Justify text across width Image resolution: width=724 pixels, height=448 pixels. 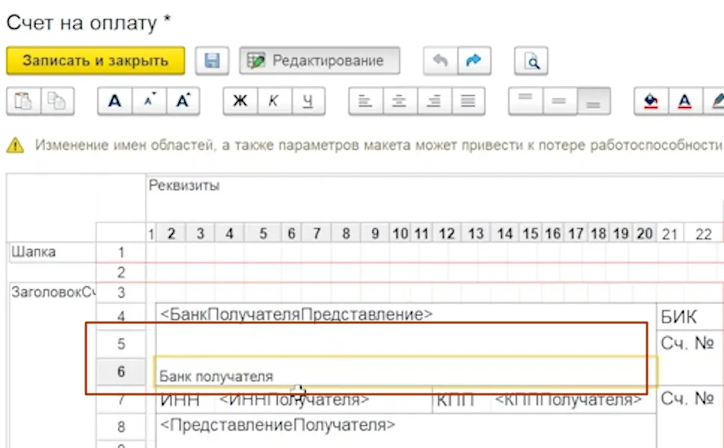click(x=468, y=101)
